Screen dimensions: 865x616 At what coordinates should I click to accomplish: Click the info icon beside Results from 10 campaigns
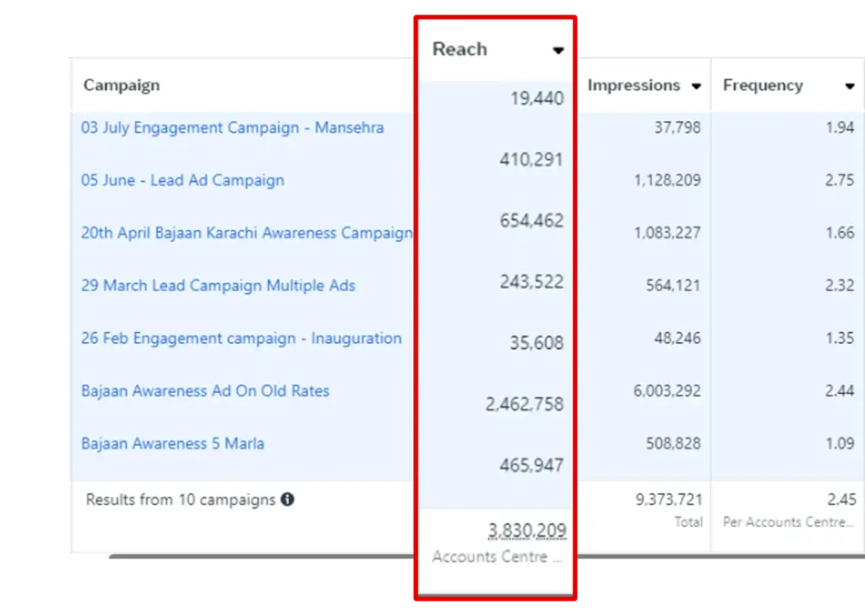tap(287, 499)
